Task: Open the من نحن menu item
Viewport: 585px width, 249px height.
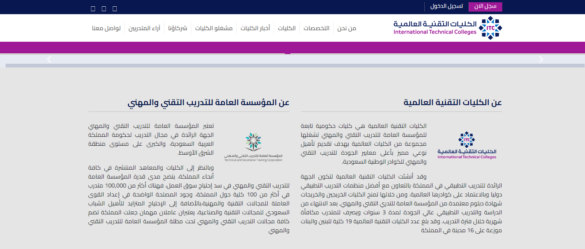Action: click(x=347, y=28)
